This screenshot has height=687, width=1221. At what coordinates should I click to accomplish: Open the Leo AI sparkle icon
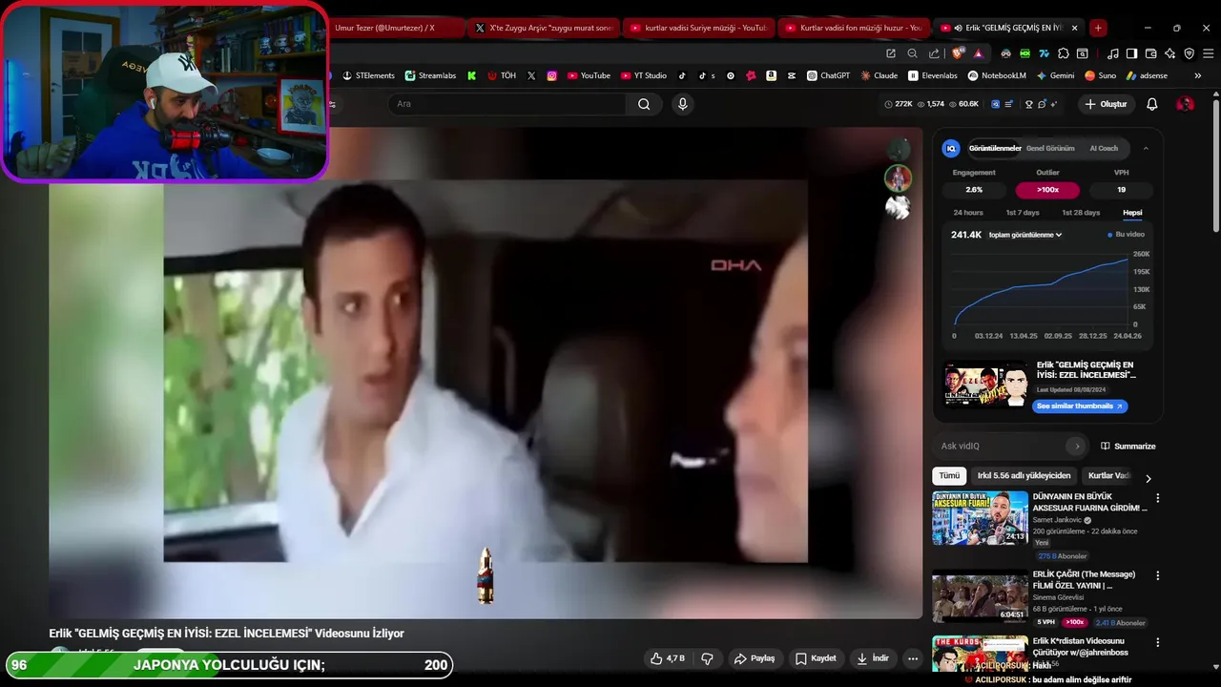tap(1169, 53)
